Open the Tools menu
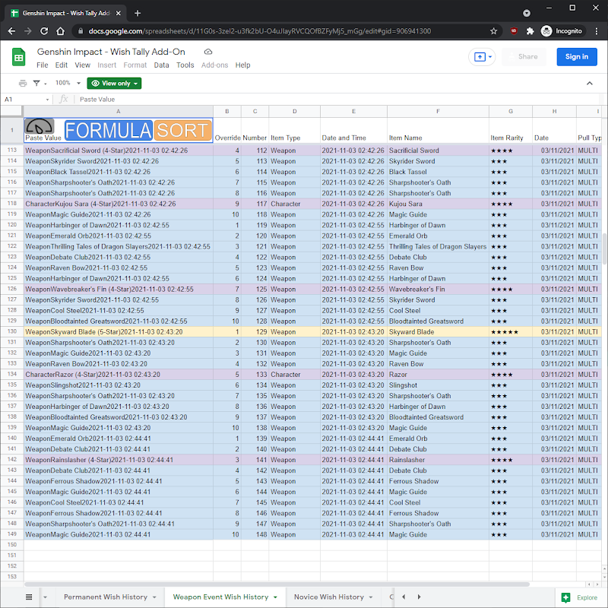The image size is (608, 608). tap(185, 65)
